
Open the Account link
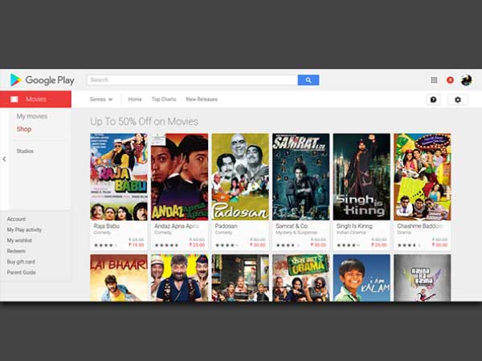pyautogui.click(x=16, y=219)
